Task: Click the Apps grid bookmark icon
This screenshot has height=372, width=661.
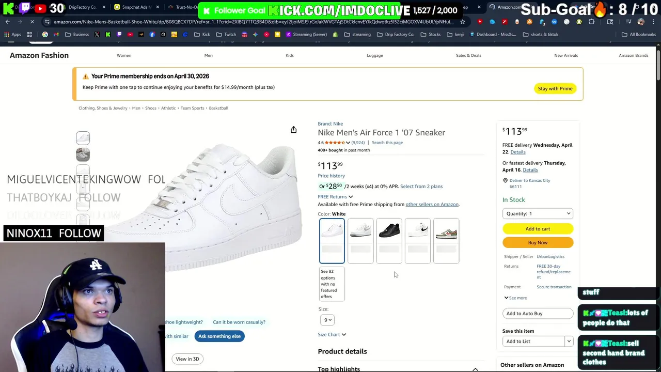Action: click(29, 35)
